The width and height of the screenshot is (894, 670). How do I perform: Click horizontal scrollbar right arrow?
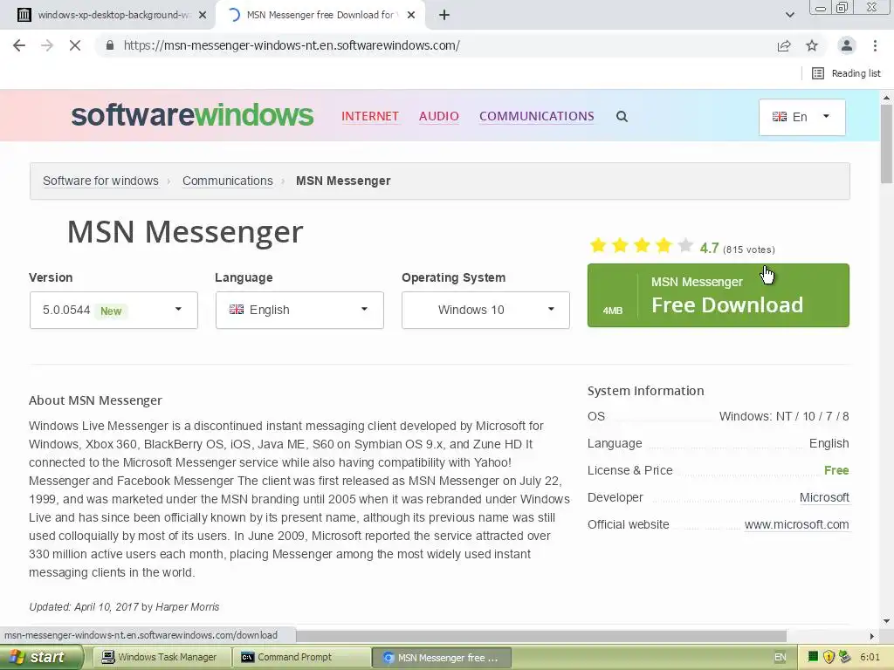[872, 635]
